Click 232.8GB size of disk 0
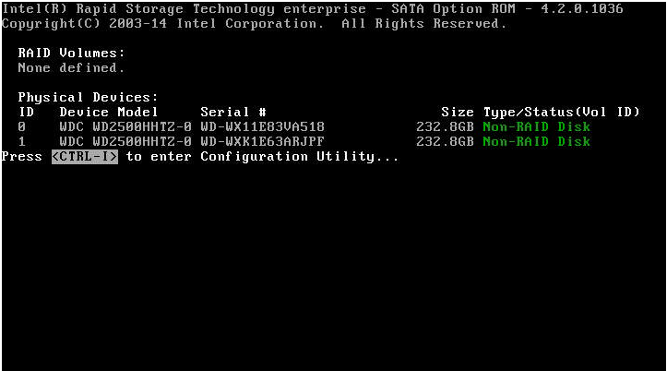 click(x=445, y=126)
